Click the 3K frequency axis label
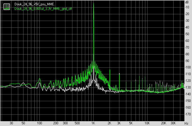Screen dimensions: 192x126 [119, 123]
